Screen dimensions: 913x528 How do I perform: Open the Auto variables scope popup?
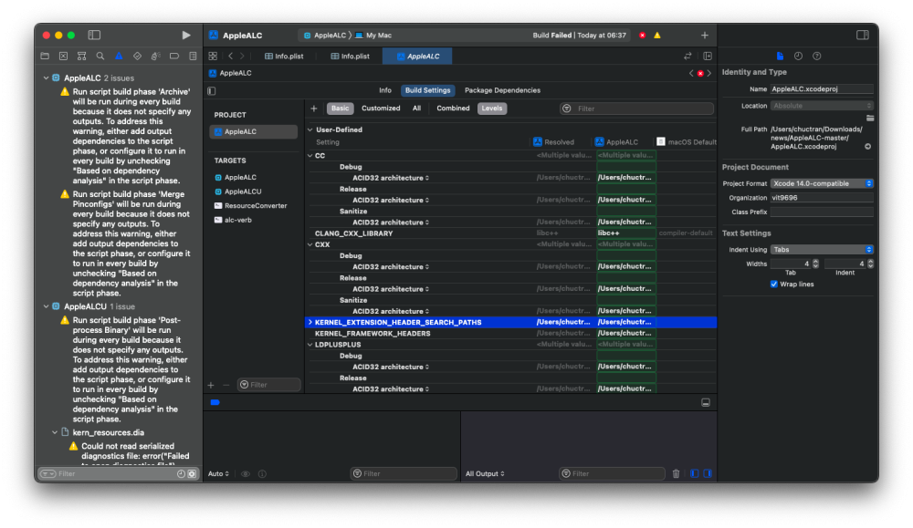(x=219, y=474)
